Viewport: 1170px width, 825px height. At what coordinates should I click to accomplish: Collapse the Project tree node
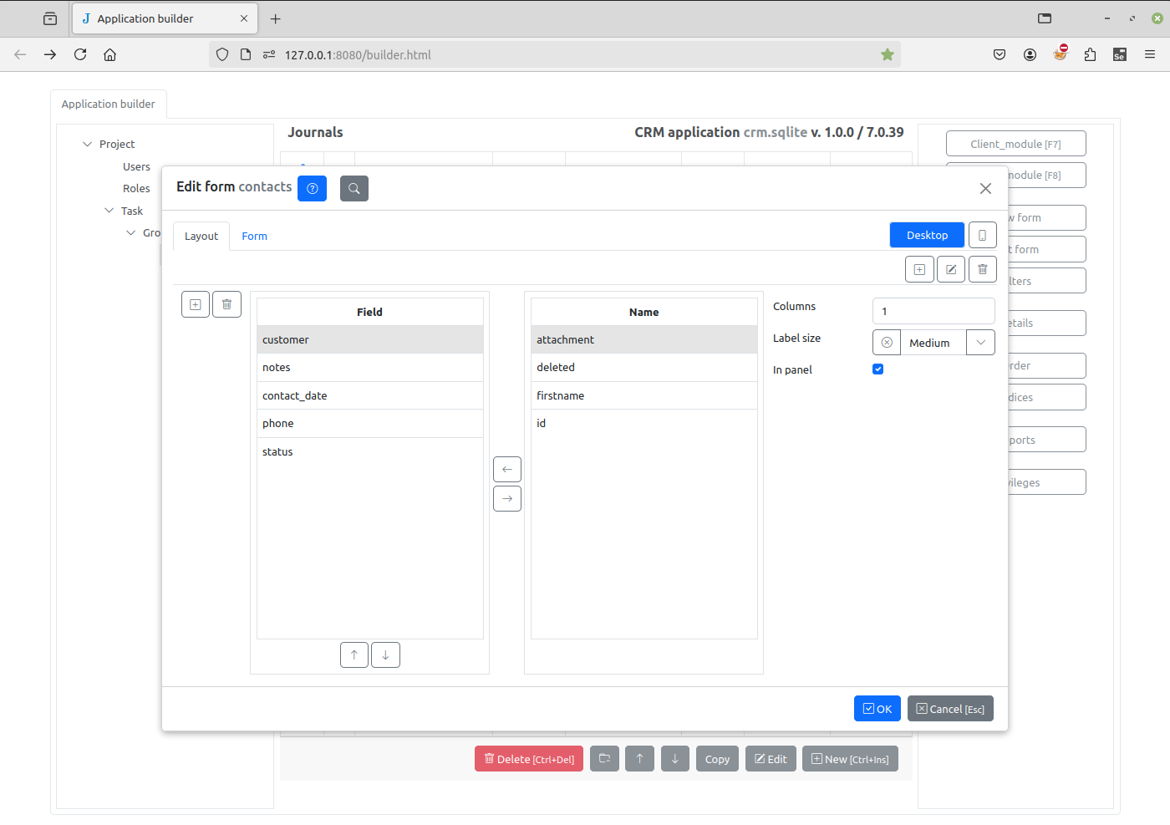88,145
